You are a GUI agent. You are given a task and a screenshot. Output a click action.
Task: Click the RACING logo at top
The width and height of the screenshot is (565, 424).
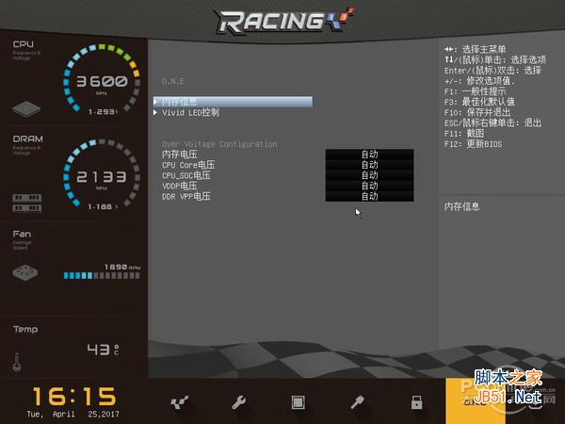284,21
